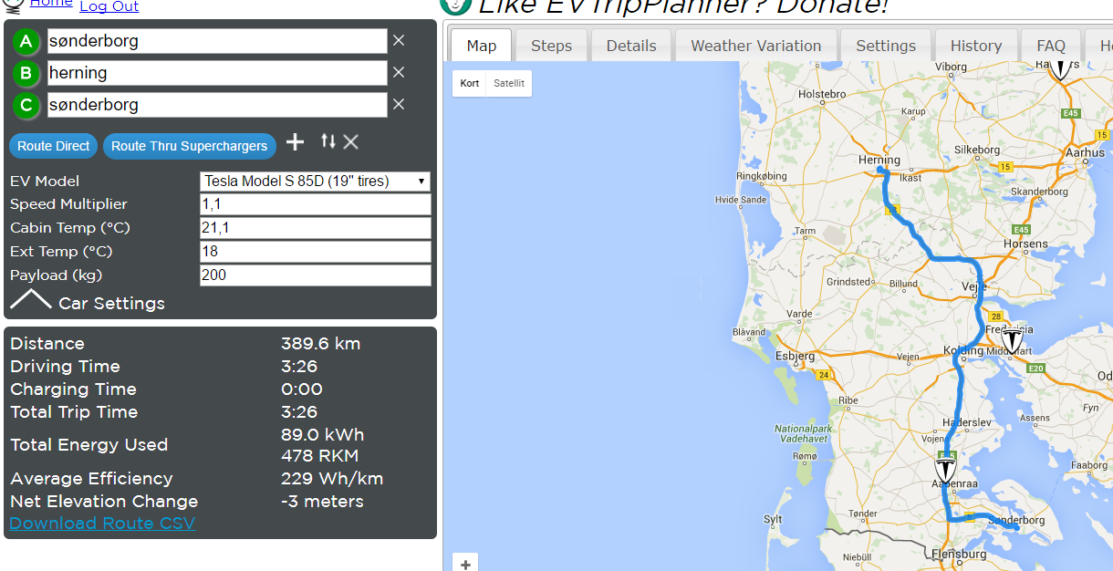This screenshot has height=571, width=1113.
Task: Click the Route Direct button
Action: point(54,146)
